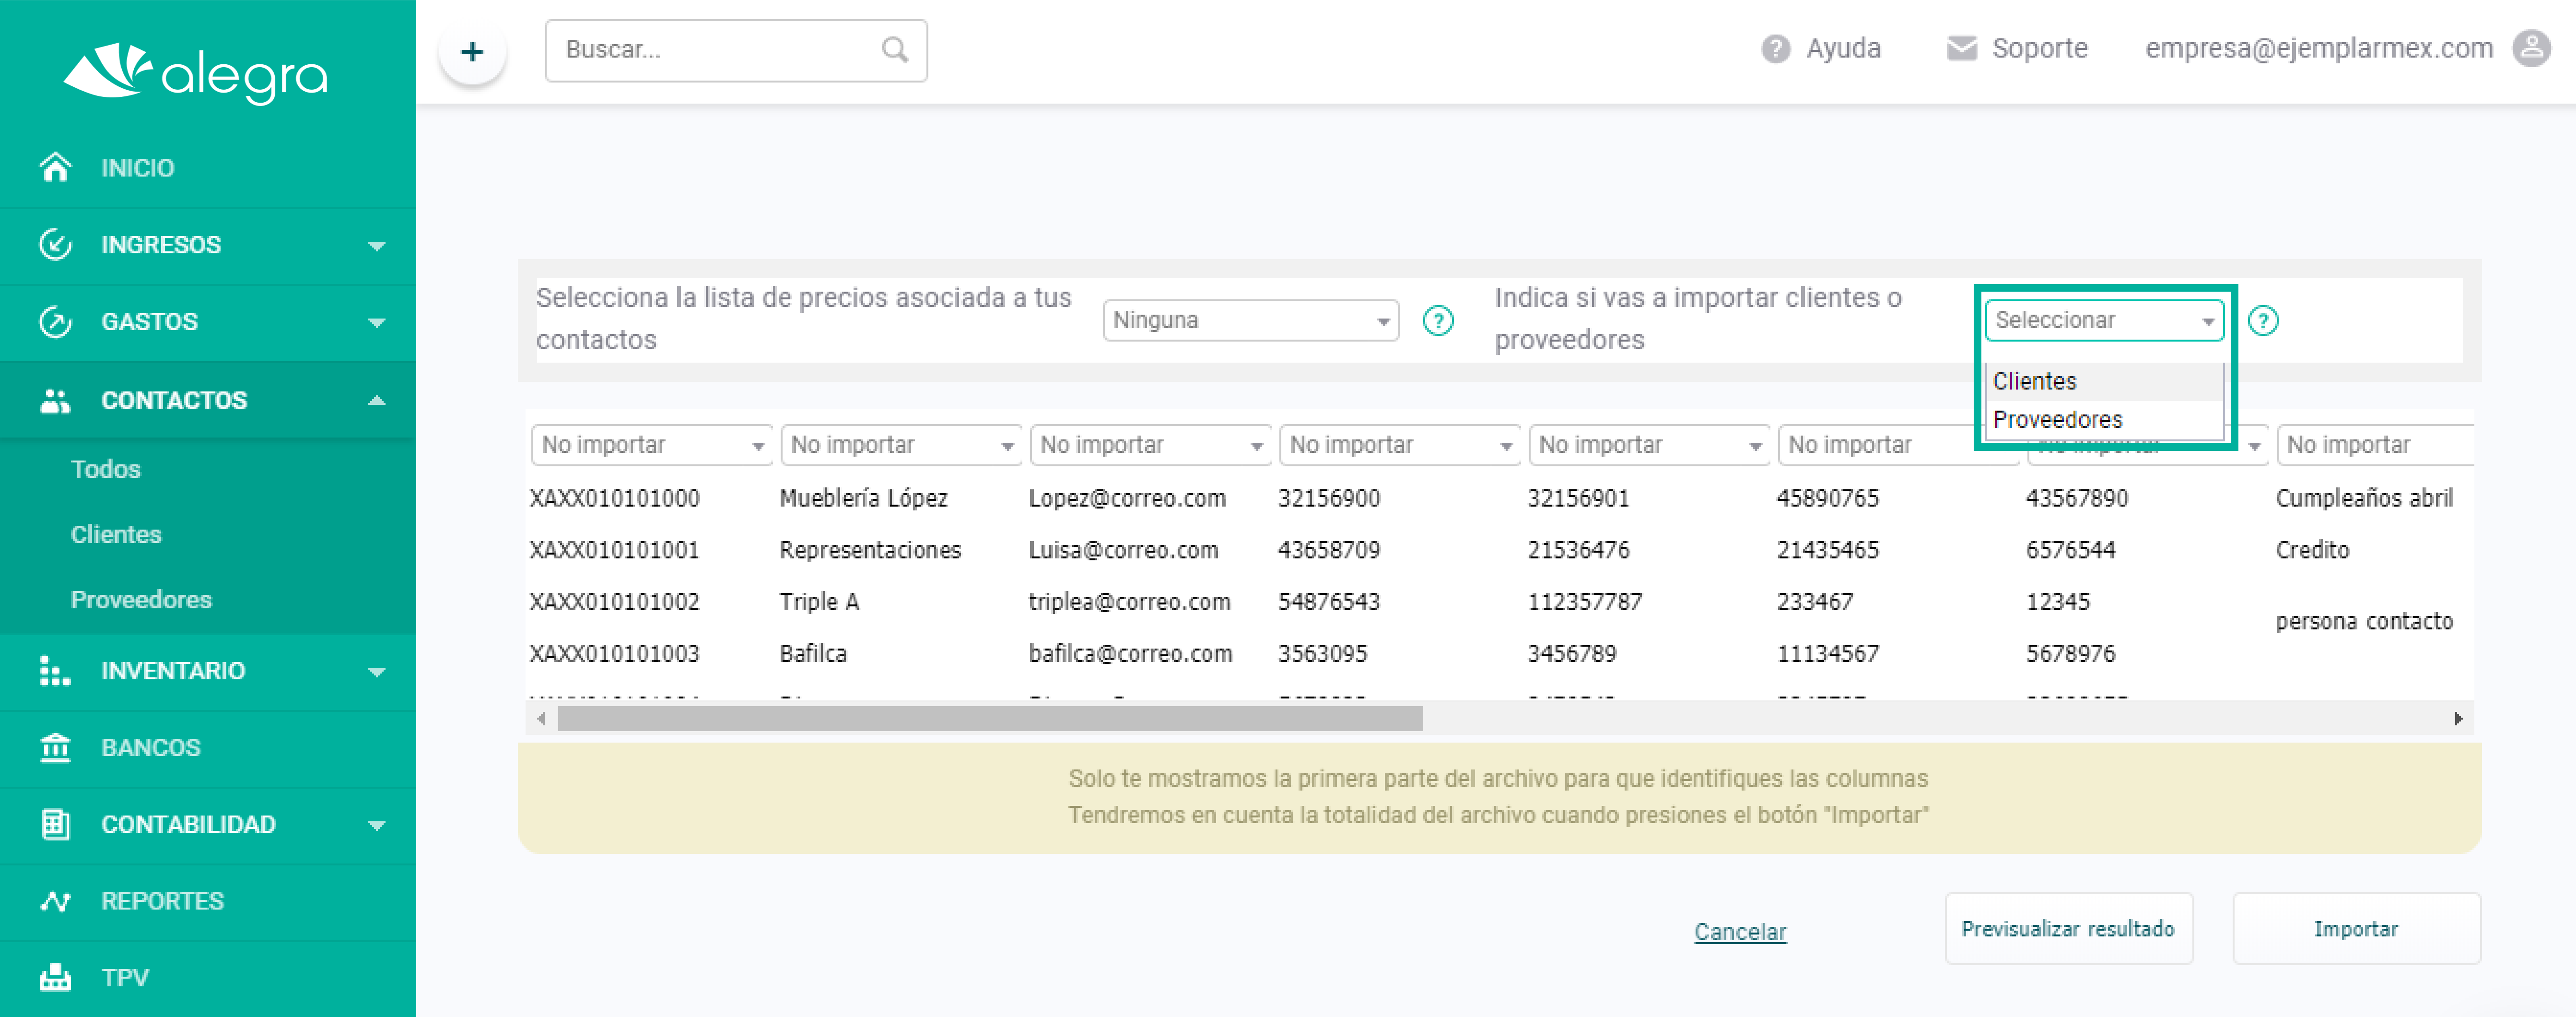Click the Ingresos sidebar icon
The image size is (2576, 1017).
pos(55,244)
